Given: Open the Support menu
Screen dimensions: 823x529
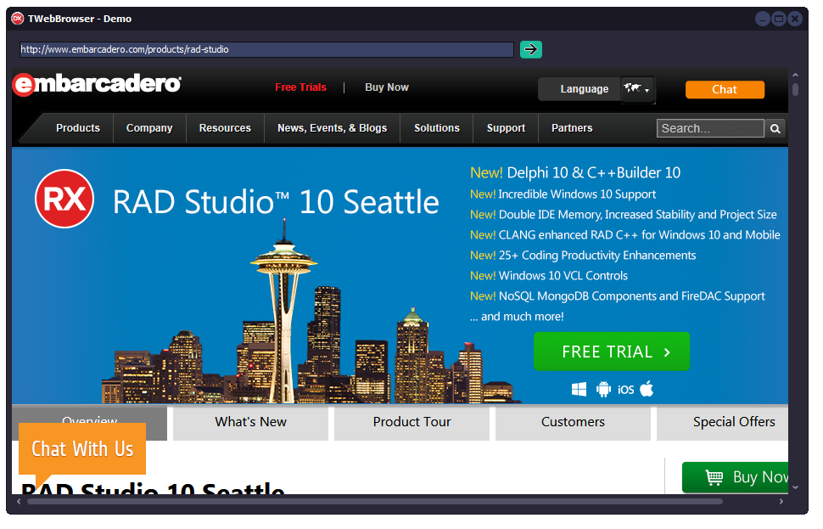Looking at the screenshot, I should click(x=506, y=128).
